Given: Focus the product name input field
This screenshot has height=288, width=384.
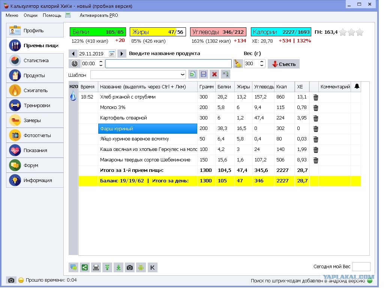Looking at the screenshot, I should tap(168, 64).
